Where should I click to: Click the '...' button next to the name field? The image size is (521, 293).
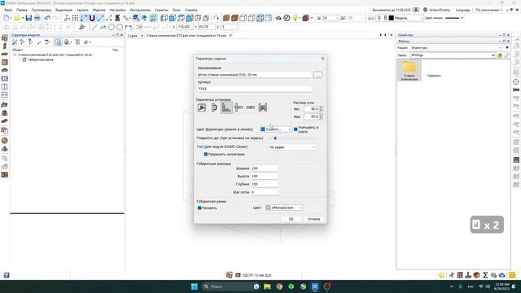[318, 75]
